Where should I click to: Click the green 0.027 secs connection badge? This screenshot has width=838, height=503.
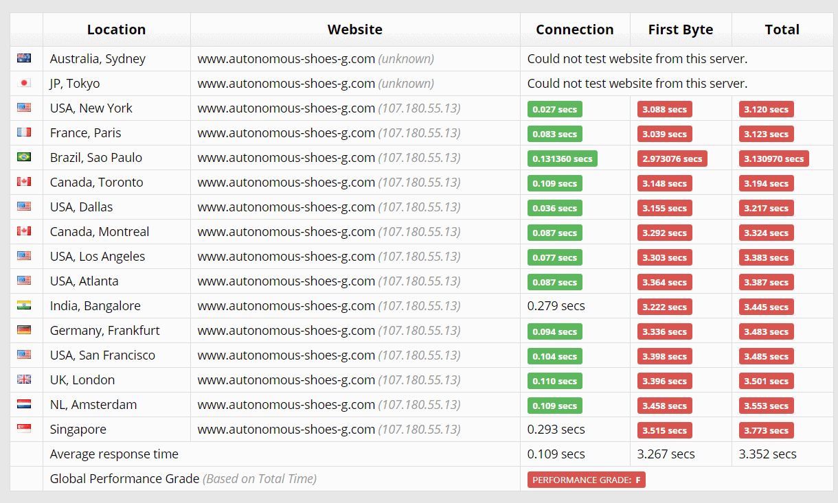point(554,108)
